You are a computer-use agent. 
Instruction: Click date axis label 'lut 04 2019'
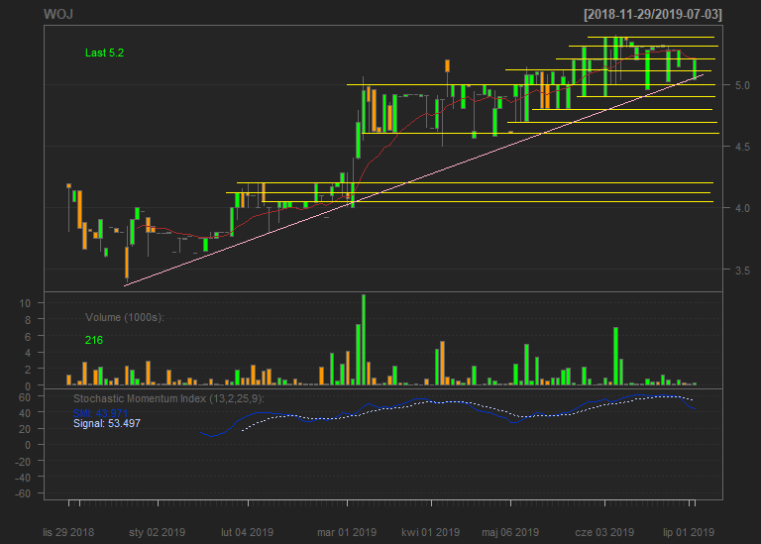(x=248, y=532)
